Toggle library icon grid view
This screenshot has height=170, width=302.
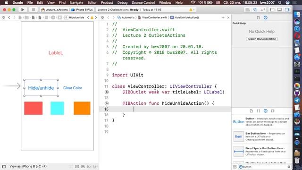pyautogui.click(x=235, y=167)
